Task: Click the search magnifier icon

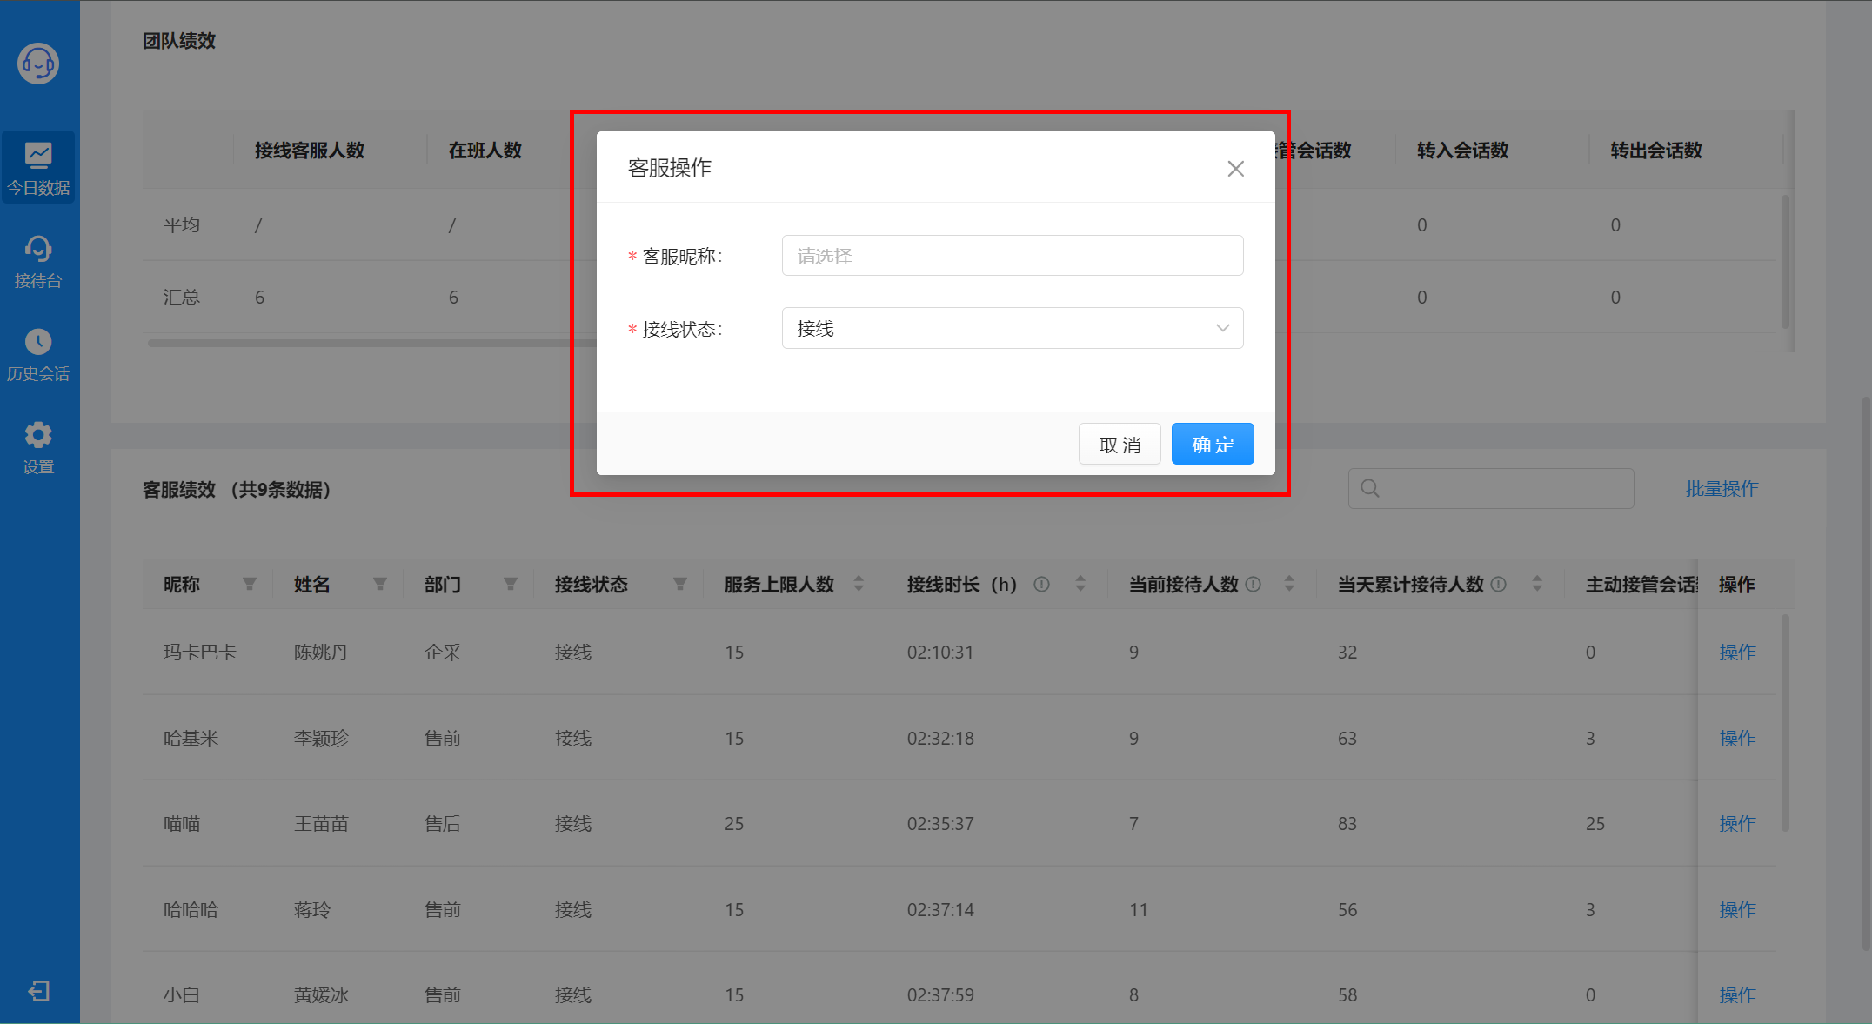Action: [1370, 488]
